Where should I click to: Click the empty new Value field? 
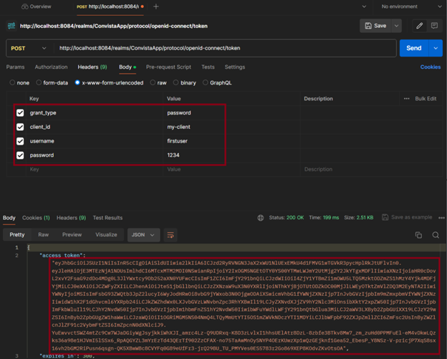click(x=231, y=169)
